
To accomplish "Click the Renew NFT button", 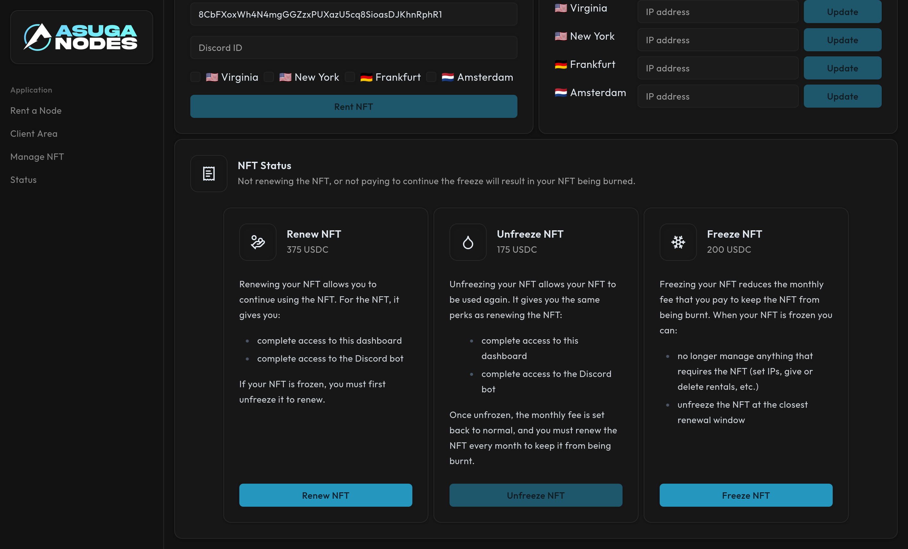I will 326,495.
